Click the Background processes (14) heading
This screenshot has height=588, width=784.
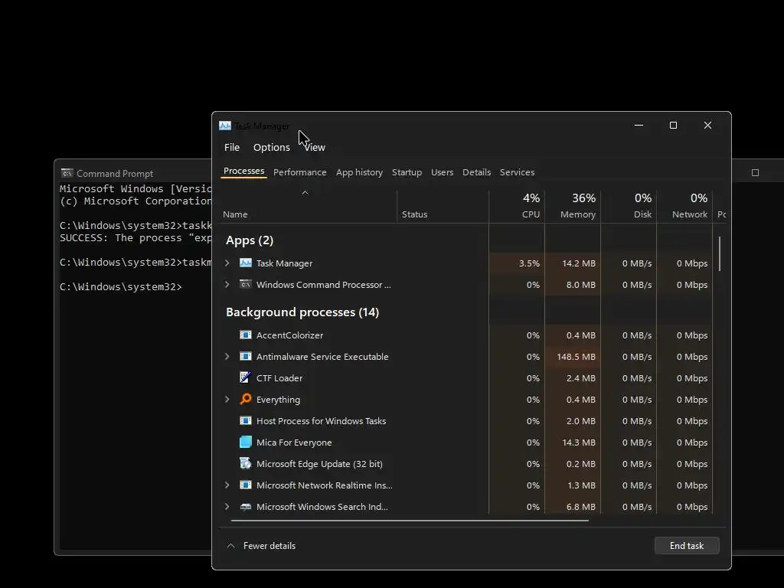tap(302, 312)
